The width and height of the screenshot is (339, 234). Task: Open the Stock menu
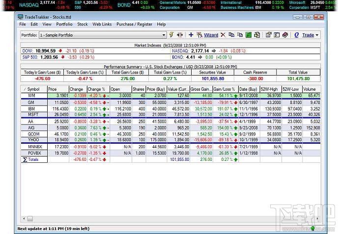pos(83,24)
